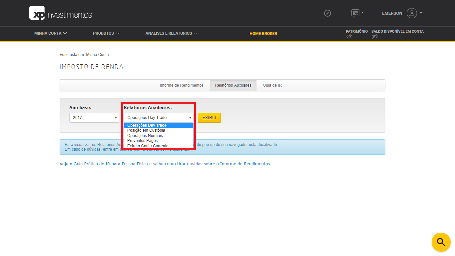Open the chat message icon
The image size is (455, 256).
tap(355, 13)
